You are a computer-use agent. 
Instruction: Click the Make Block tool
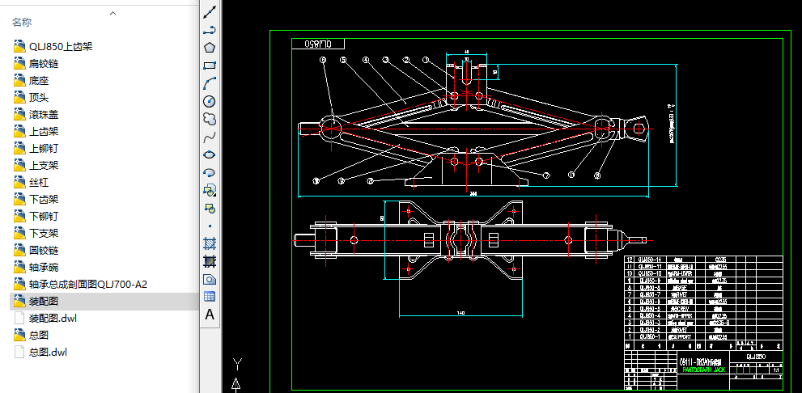(x=210, y=208)
